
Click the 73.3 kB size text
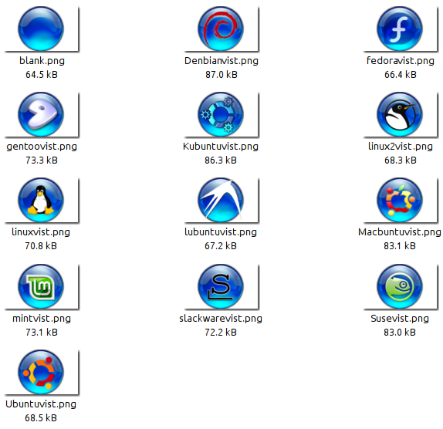42,160
